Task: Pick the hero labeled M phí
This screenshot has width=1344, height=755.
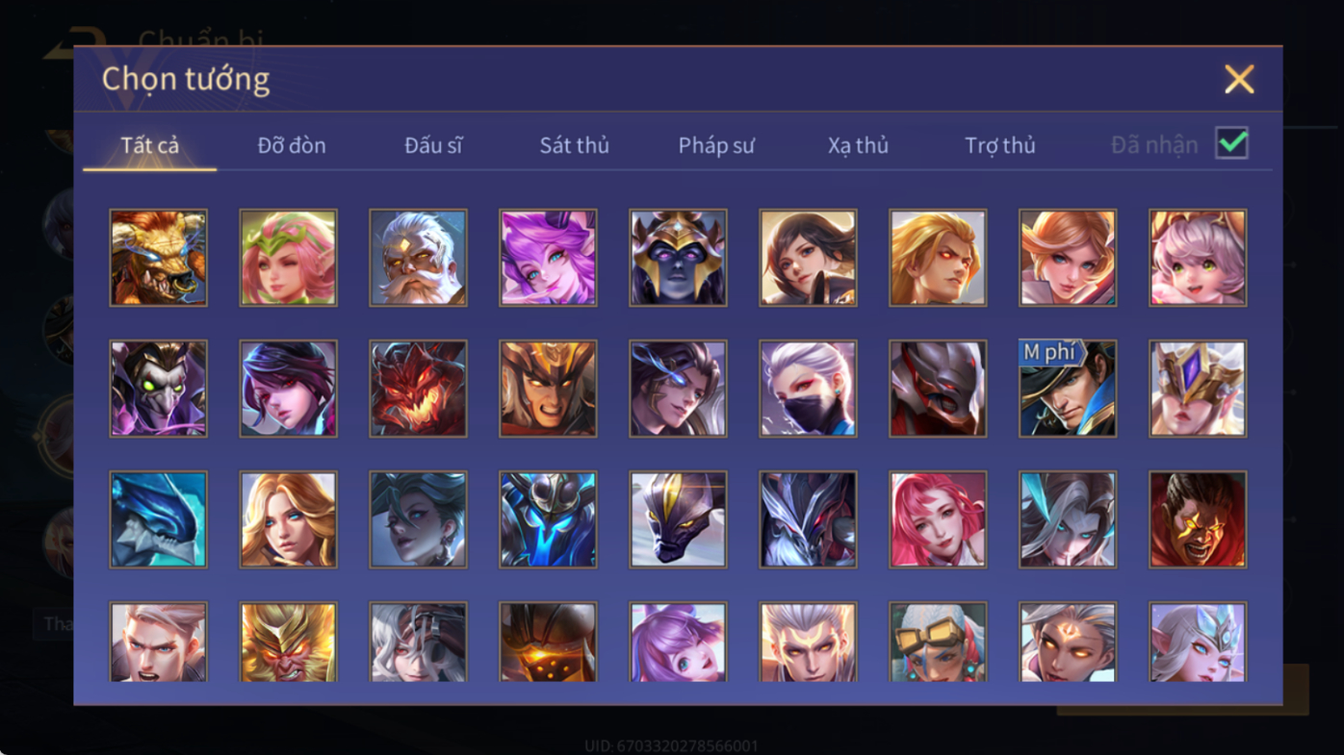Action: tap(1068, 389)
